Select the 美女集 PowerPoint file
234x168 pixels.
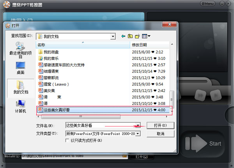(46, 90)
